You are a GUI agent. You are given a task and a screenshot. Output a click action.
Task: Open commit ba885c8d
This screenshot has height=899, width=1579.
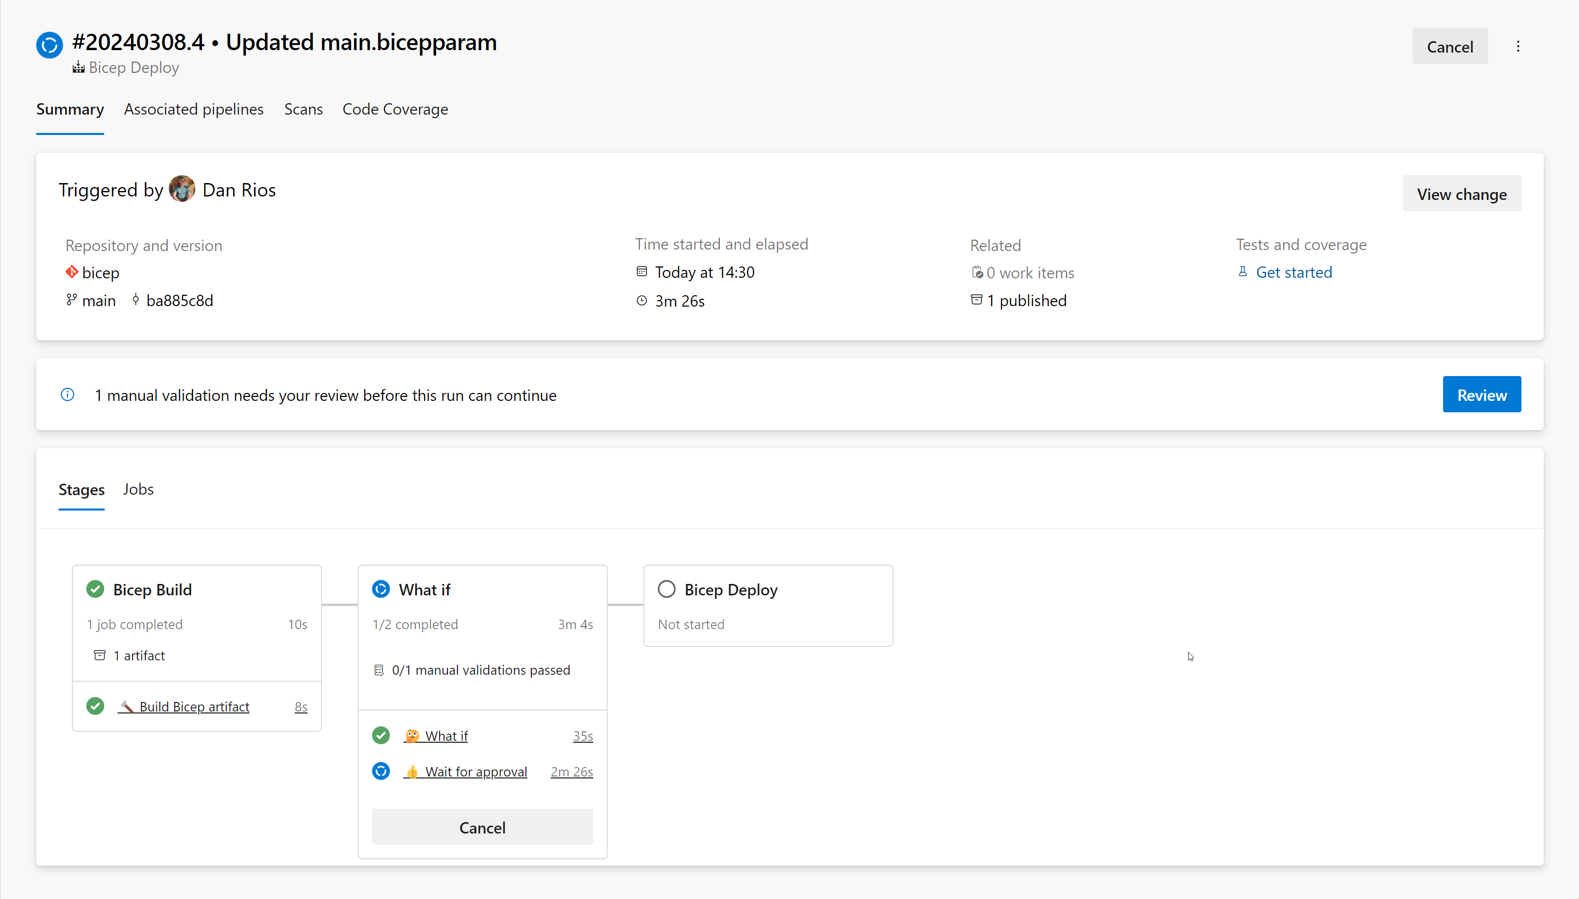point(180,301)
